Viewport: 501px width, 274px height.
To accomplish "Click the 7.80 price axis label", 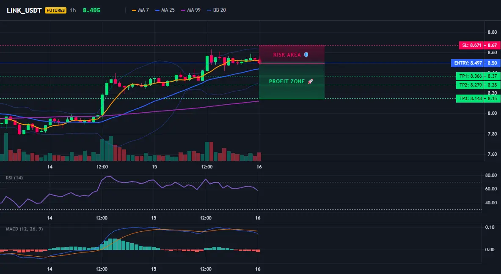I will click(492, 134).
